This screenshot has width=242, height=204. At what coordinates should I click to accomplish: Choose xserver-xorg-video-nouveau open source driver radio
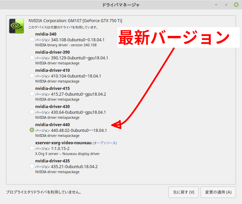pos(32,148)
